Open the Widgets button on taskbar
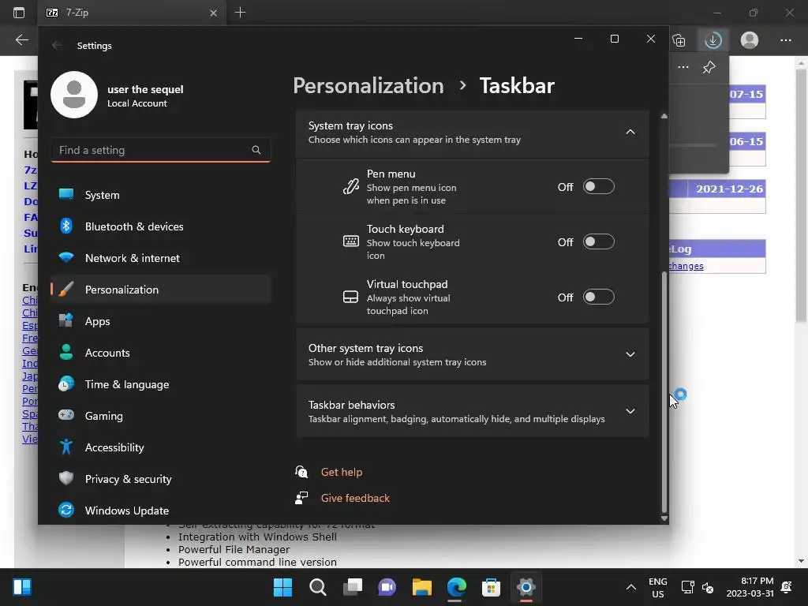Screen dimensions: 808x606 tap(21, 587)
